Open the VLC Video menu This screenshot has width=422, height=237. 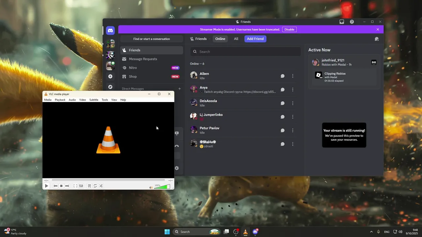coord(82,100)
